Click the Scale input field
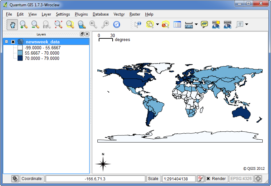This screenshot has height=186, width=271. [x=179, y=179]
